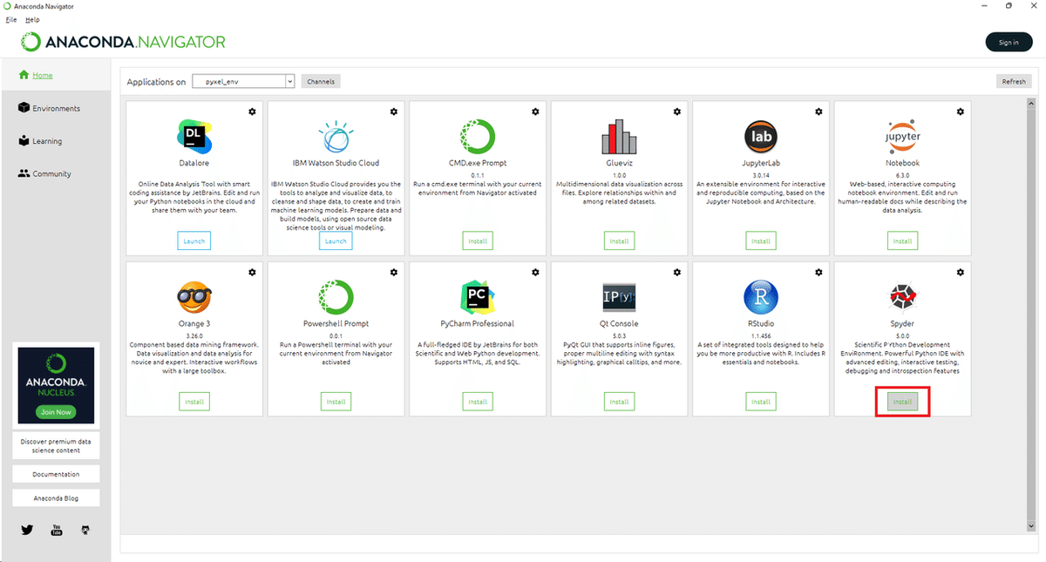Install JupyterLab
The width and height of the screenshot is (1046, 562).
pyautogui.click(x=761, y=240)
